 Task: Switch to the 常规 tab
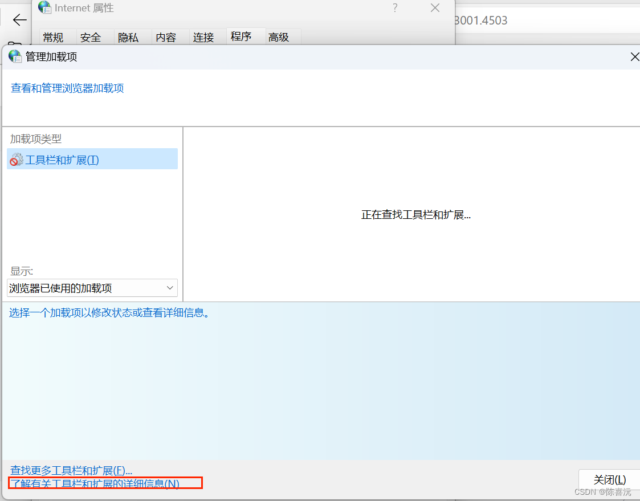point(53,37)
